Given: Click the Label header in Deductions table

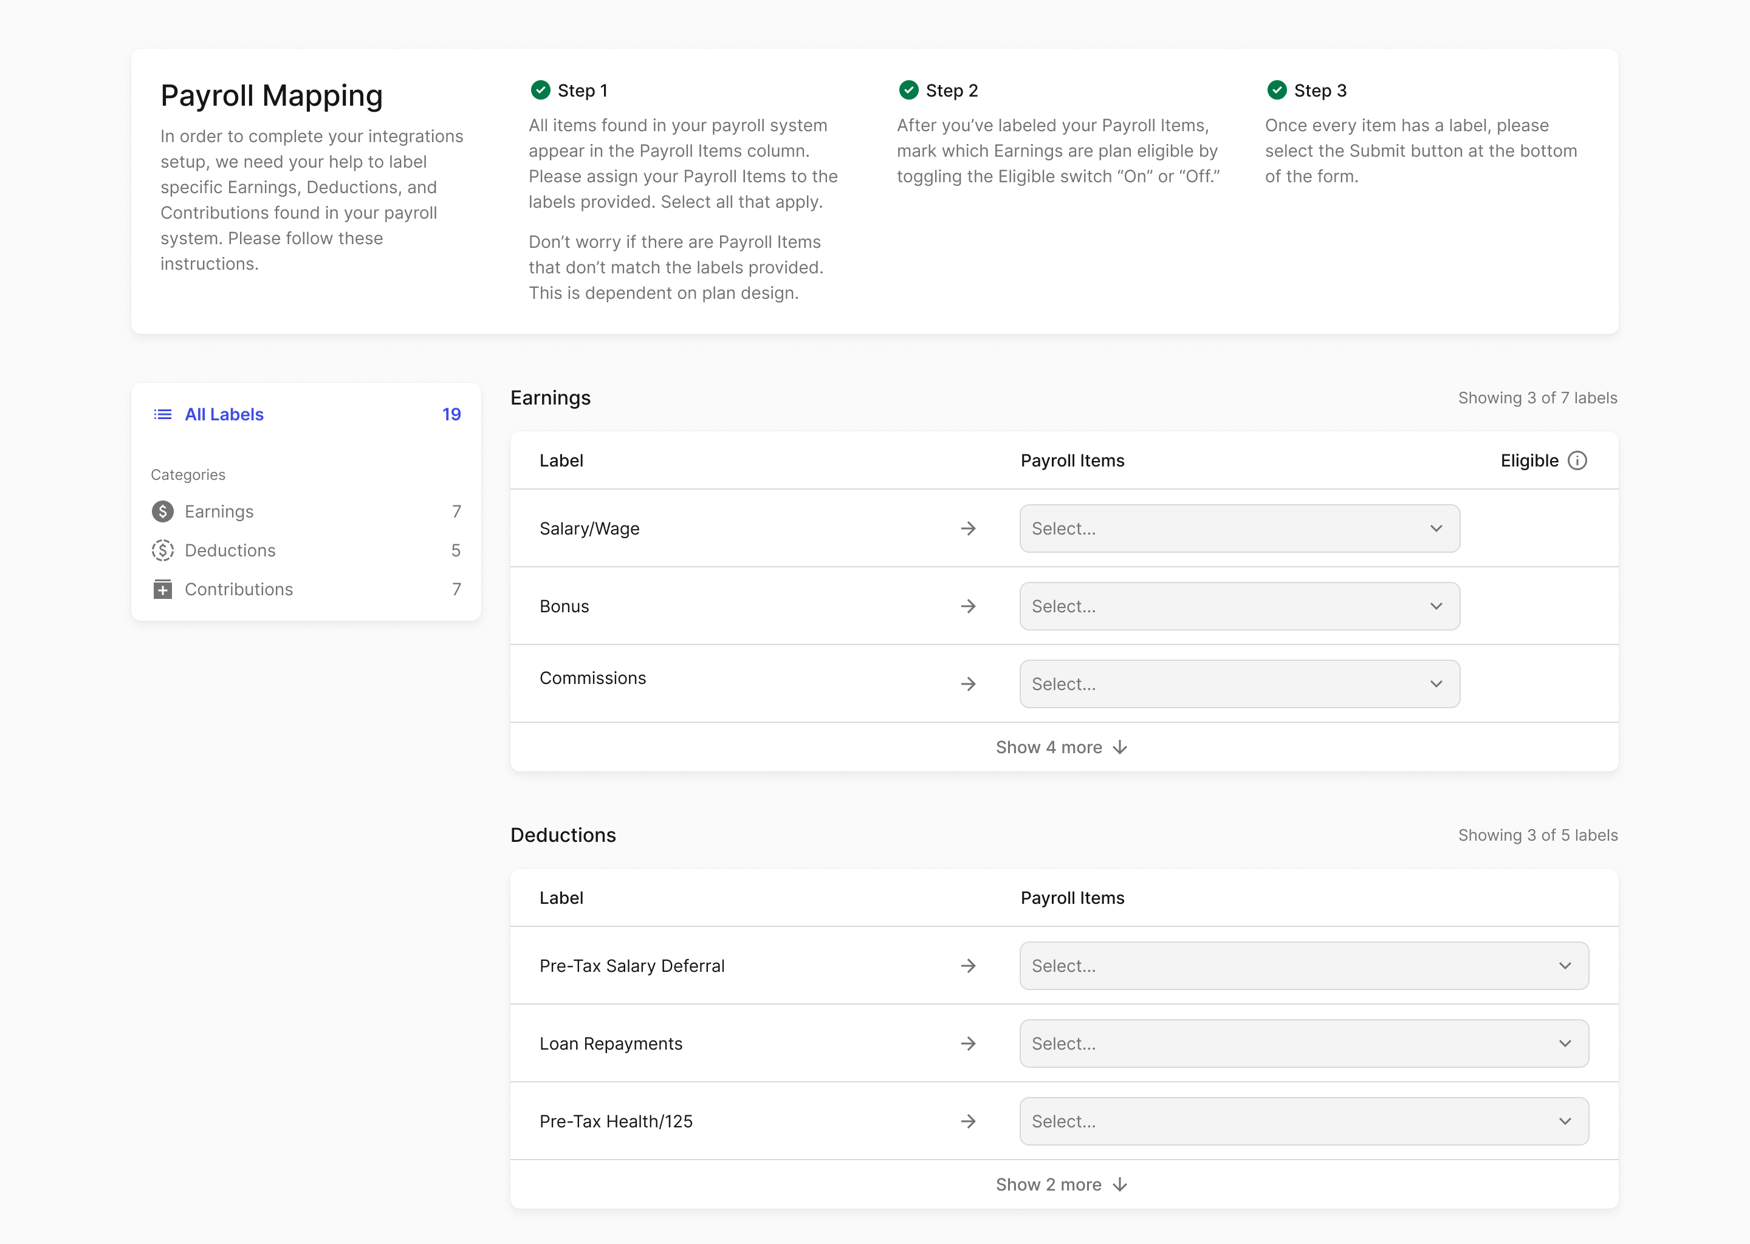Looking at the screenshot, I should [561, 898].
